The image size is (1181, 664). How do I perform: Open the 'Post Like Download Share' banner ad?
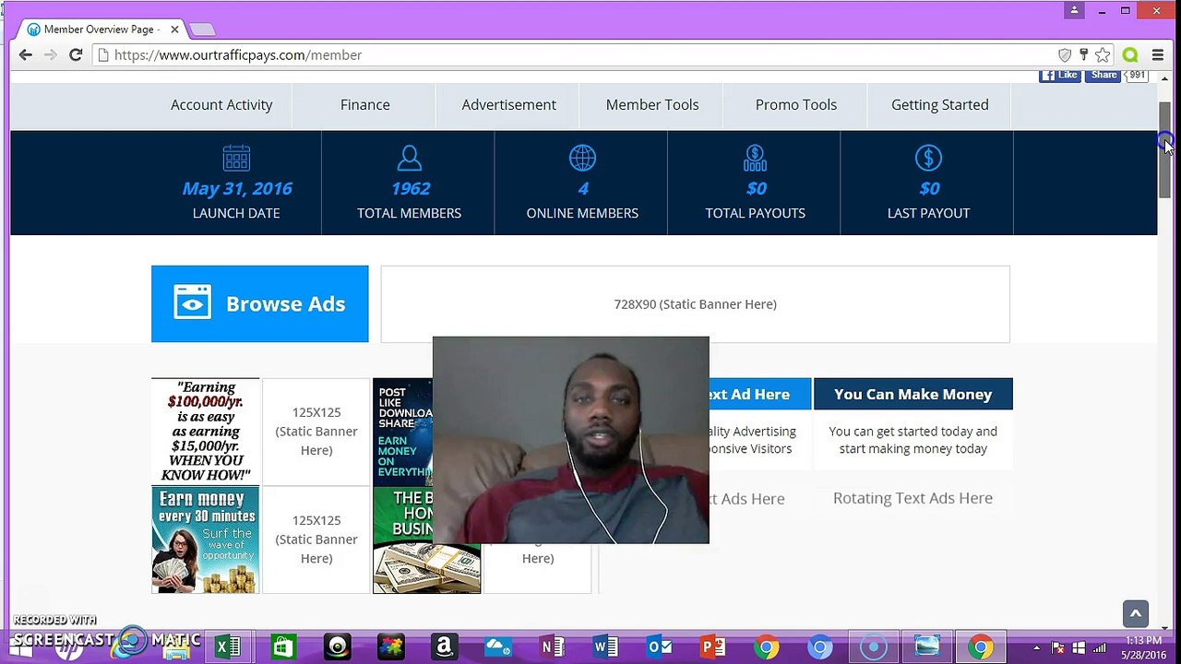click(x=403, y=432)
